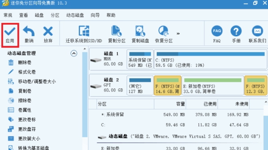Restore down the partition wizard window
Viewport: 268px width, 150px height.
click(x=255, y=3)
